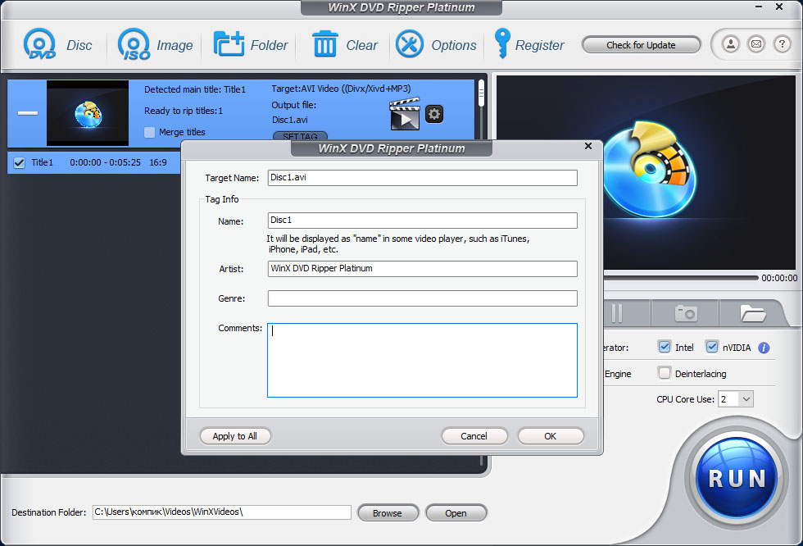Open the user account icon
The image size is (803, 546).
click(x=731, y=44)
